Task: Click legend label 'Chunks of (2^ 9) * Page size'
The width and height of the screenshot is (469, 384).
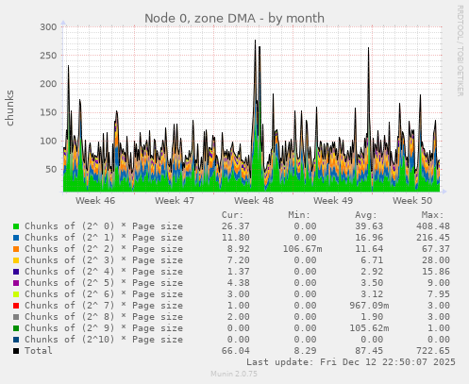Action: 104,328
